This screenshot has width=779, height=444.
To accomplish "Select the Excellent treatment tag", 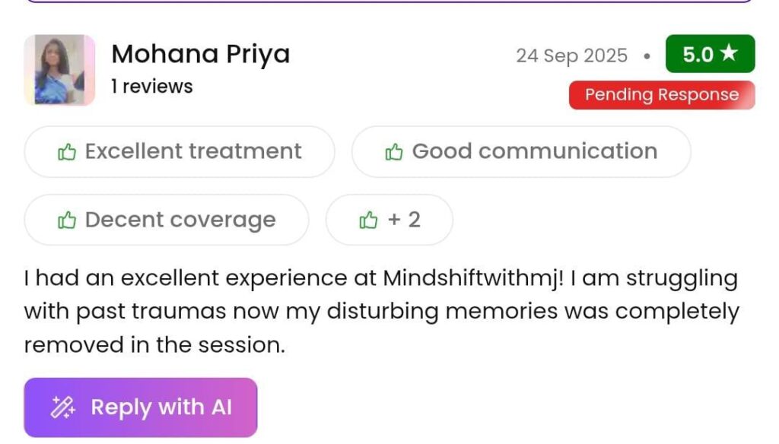I will [x=180, y=152].
